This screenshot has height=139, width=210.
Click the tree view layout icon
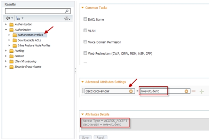point(18,18)
